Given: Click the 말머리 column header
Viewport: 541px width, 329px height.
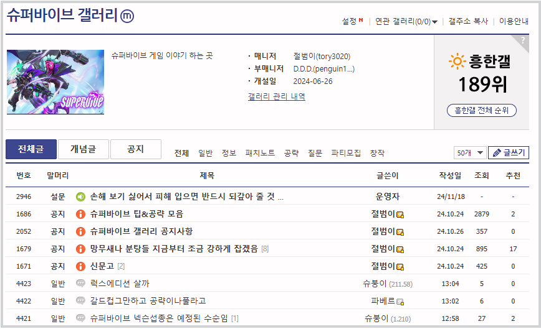Looking at the screenshot, I should click(57, 176).
